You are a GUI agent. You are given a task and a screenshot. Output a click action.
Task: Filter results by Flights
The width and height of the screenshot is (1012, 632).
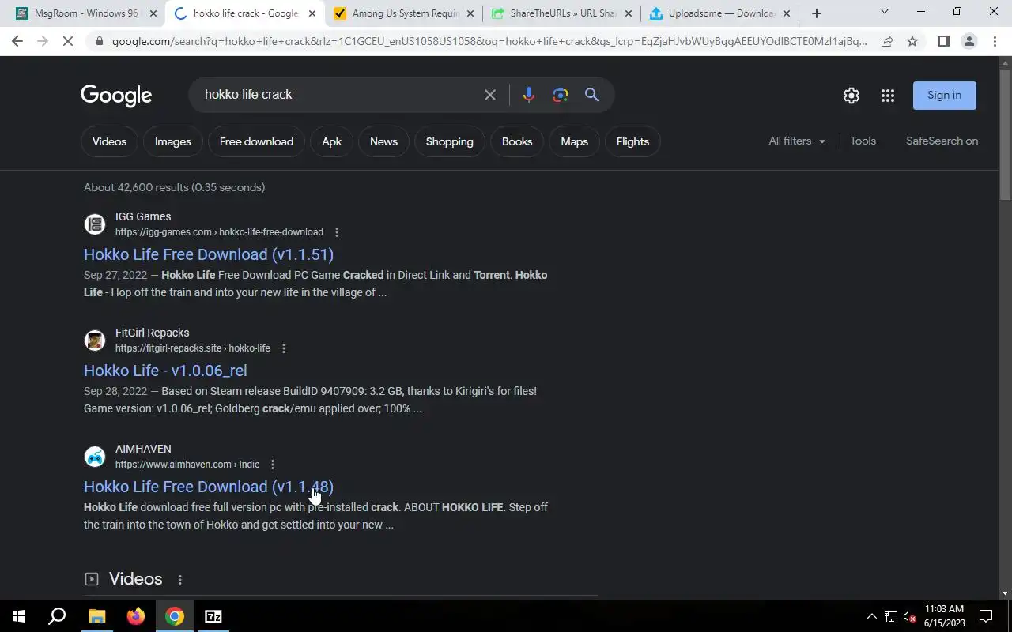coord(632,142)
